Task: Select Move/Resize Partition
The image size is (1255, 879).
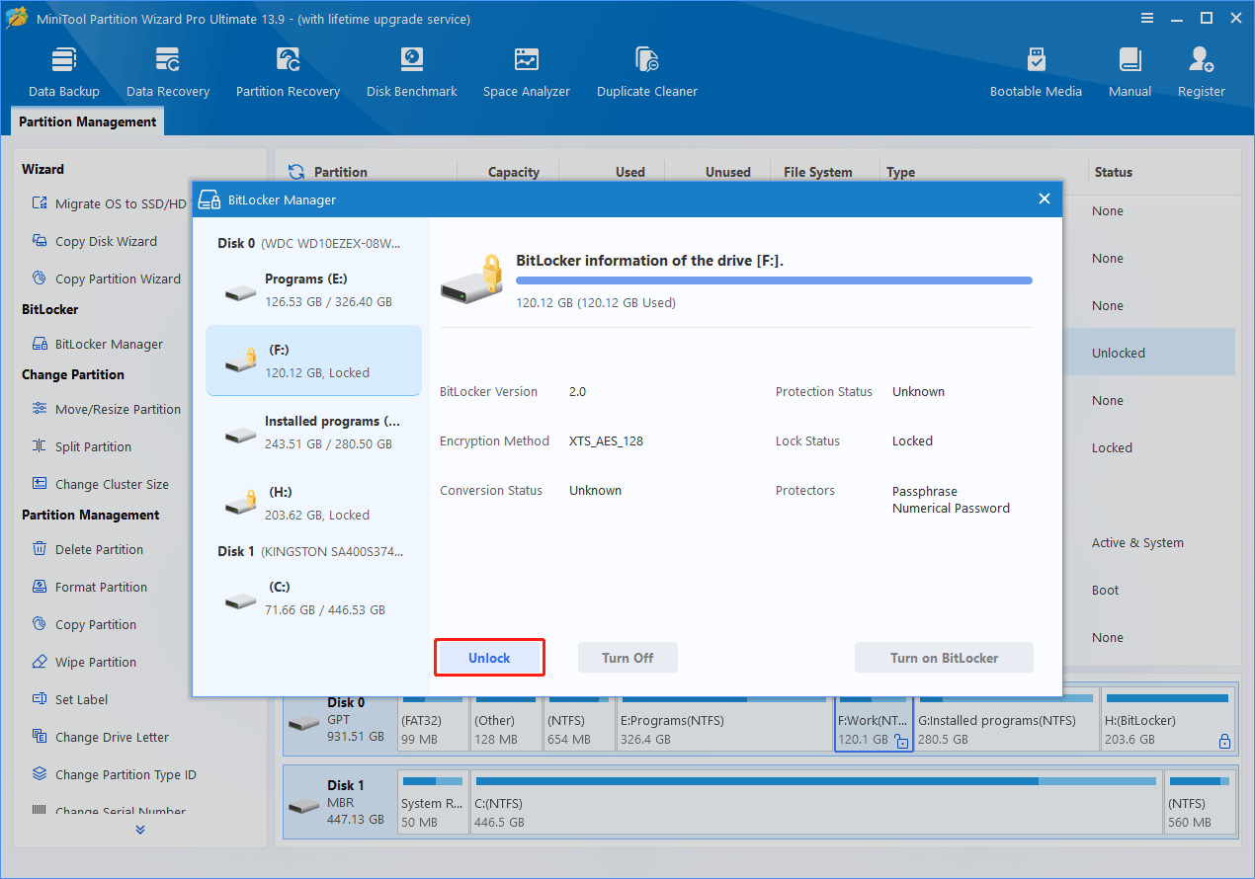Action: point(106,409)
